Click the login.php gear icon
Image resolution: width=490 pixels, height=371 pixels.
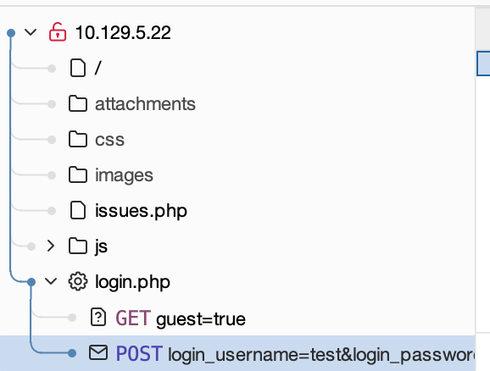pyautogui.click(x=78, y=281)
